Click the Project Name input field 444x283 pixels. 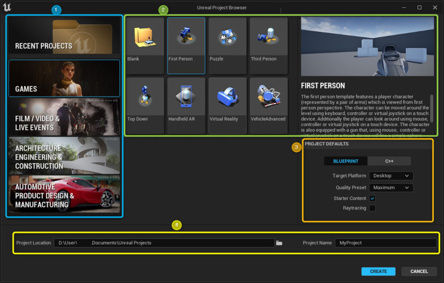click(385, 243)
